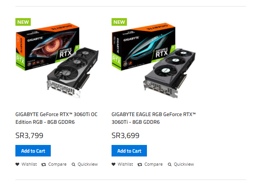Click the Wishlist text link for EAGLE RGB card

tap(125, 164)
